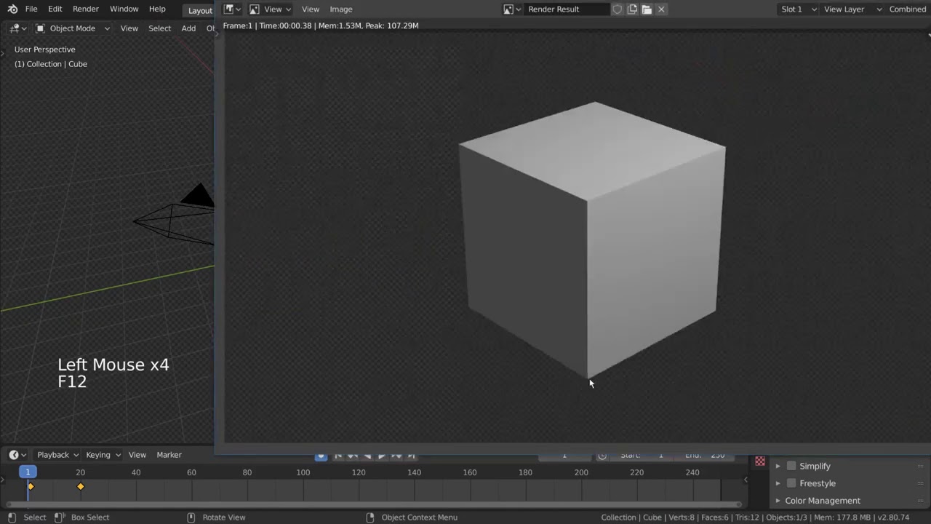Open the image editor View mode dropdown
This screenshot has width=931, height=524.
pos(270,9)
